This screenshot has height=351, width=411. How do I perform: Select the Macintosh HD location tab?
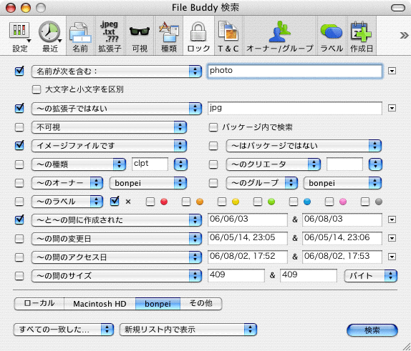point(100,304)
